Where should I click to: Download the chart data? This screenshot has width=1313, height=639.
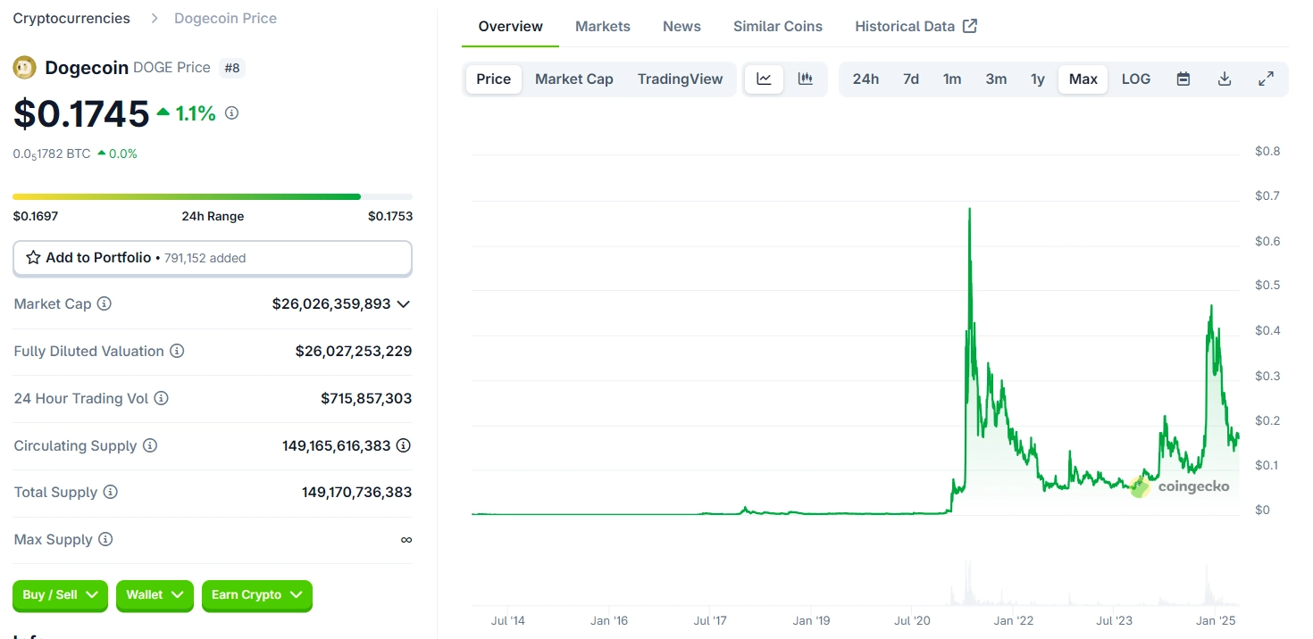1225,79
